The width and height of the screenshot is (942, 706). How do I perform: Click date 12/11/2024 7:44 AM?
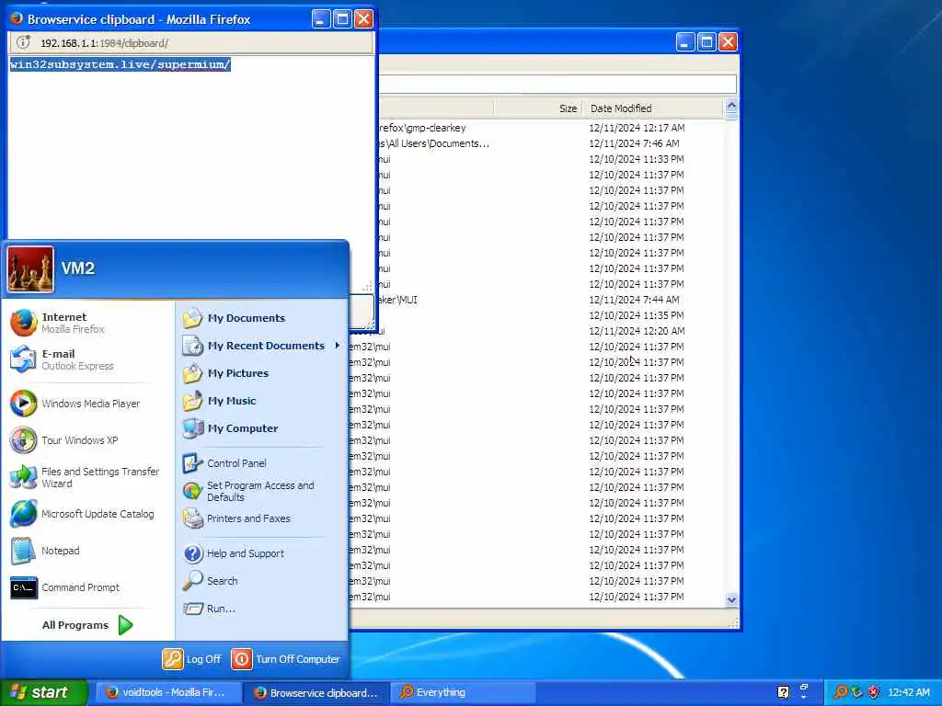click(634, 300)
